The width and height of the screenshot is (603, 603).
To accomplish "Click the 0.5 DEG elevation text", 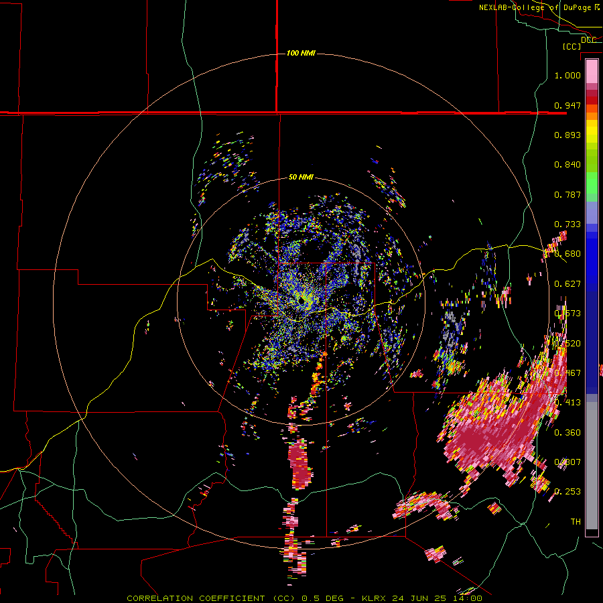I will point(323,598).
